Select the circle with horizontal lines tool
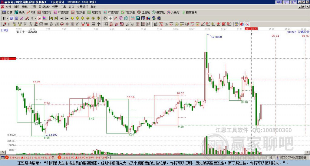This screenshot has height=166, width=310. (41, 24)
